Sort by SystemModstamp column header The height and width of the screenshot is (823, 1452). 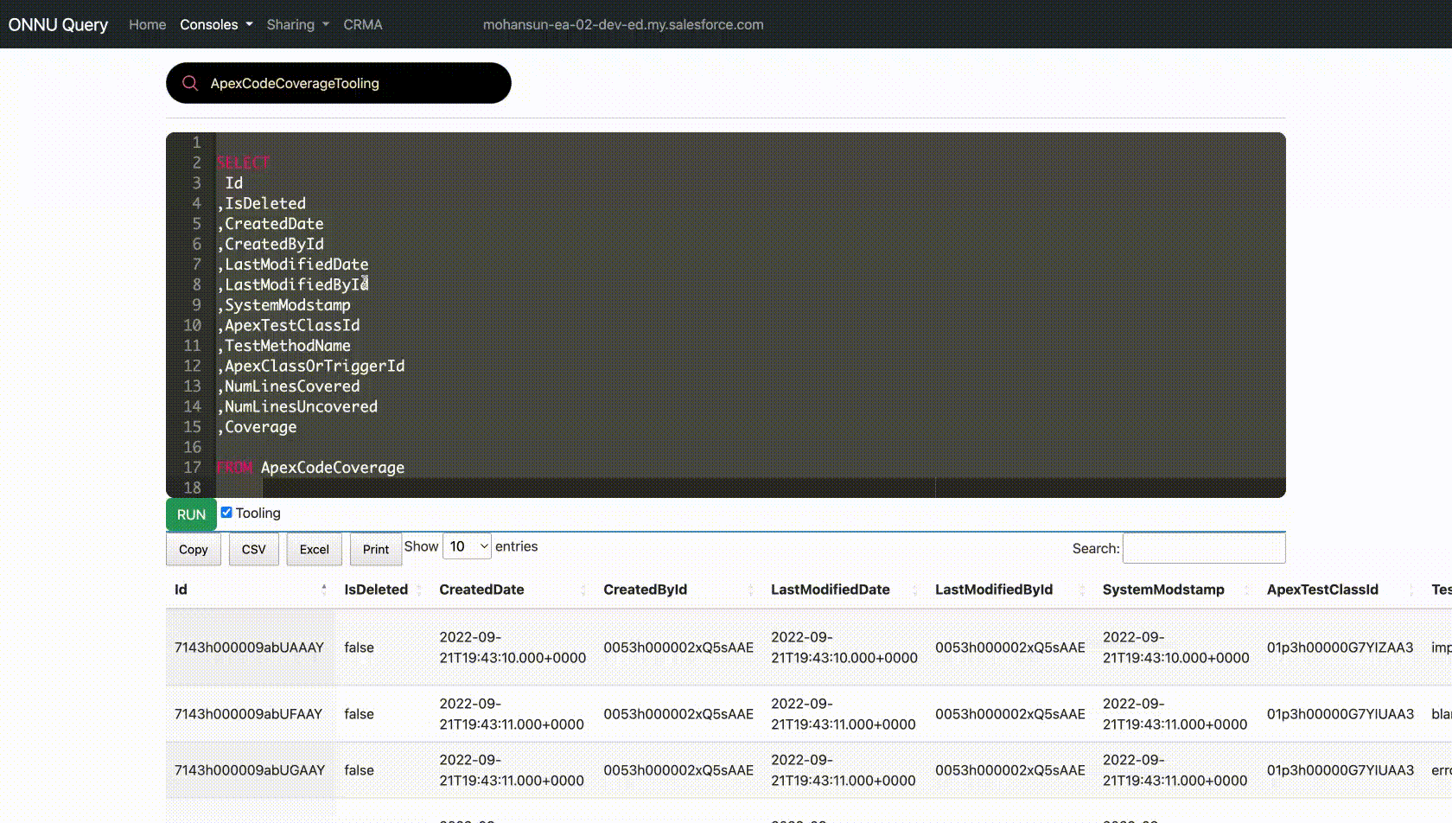(1176, 590)
